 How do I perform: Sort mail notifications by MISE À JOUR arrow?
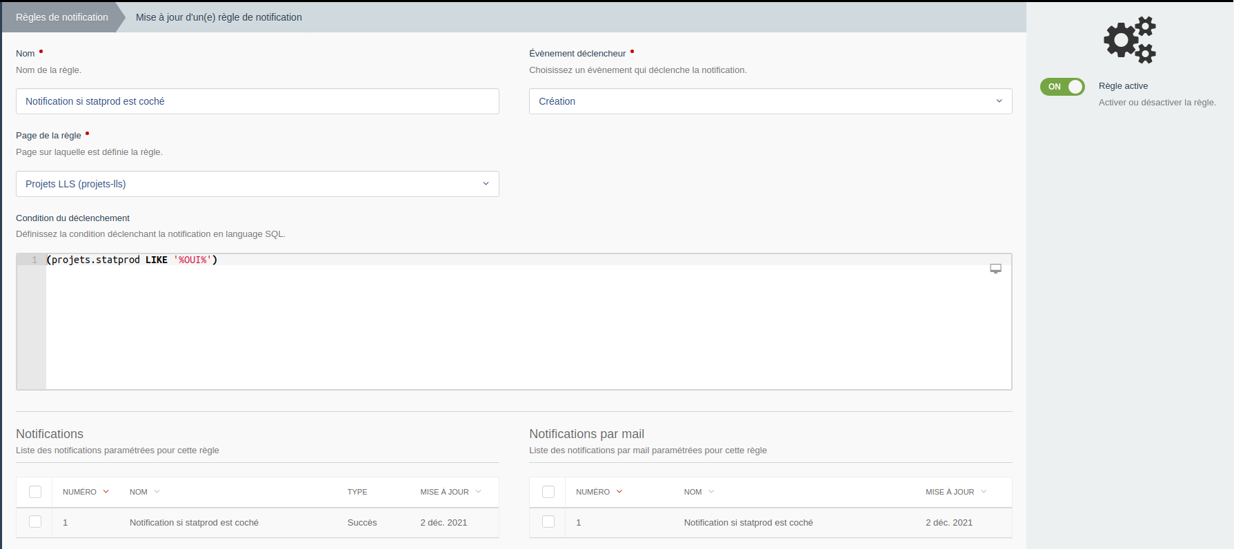tap(984, 492)
